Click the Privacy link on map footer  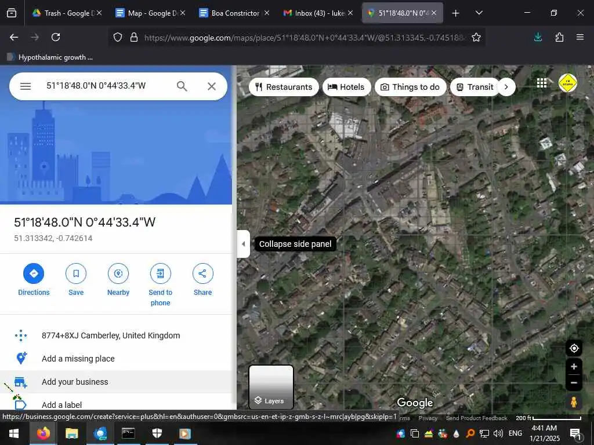point(428,418)
